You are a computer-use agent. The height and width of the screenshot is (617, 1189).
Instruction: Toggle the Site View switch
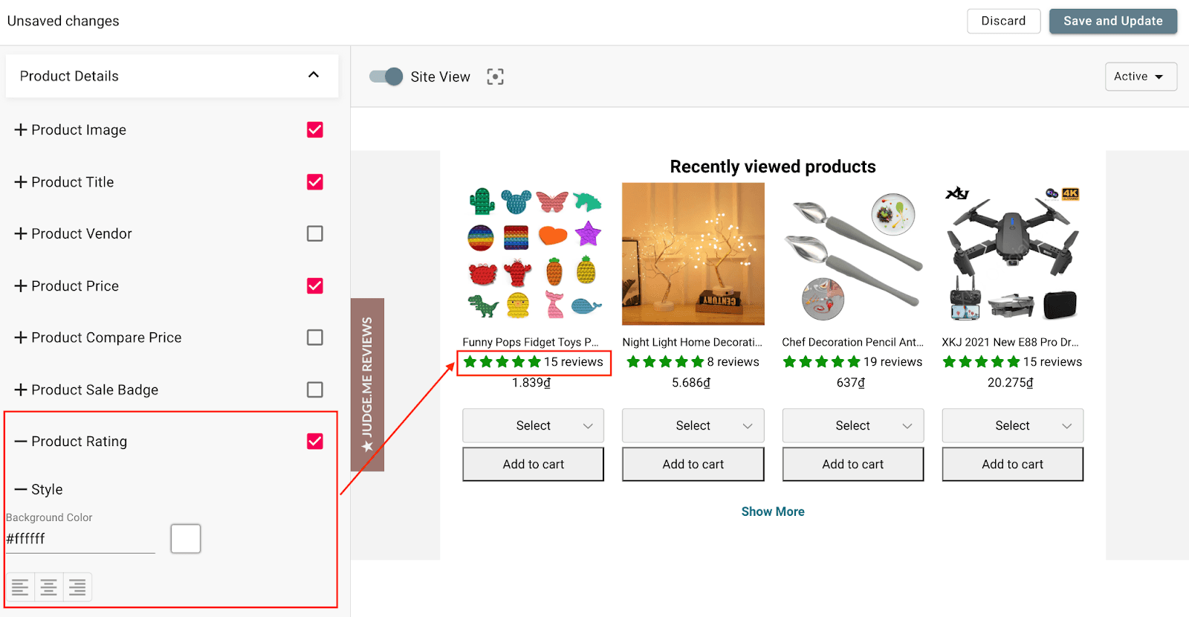click(x=386, y=77)
